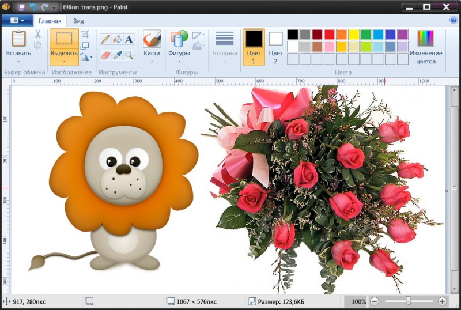The height and width of the screenshot is (310, 461).
Task: Activate the Цвет 1 color selector
Action: pos(254,47)
